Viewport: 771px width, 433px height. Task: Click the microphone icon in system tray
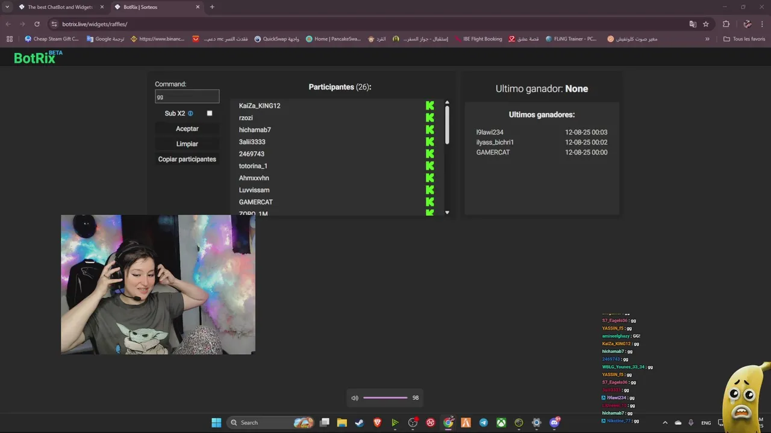pyautogui.click(x=691, y=423)
